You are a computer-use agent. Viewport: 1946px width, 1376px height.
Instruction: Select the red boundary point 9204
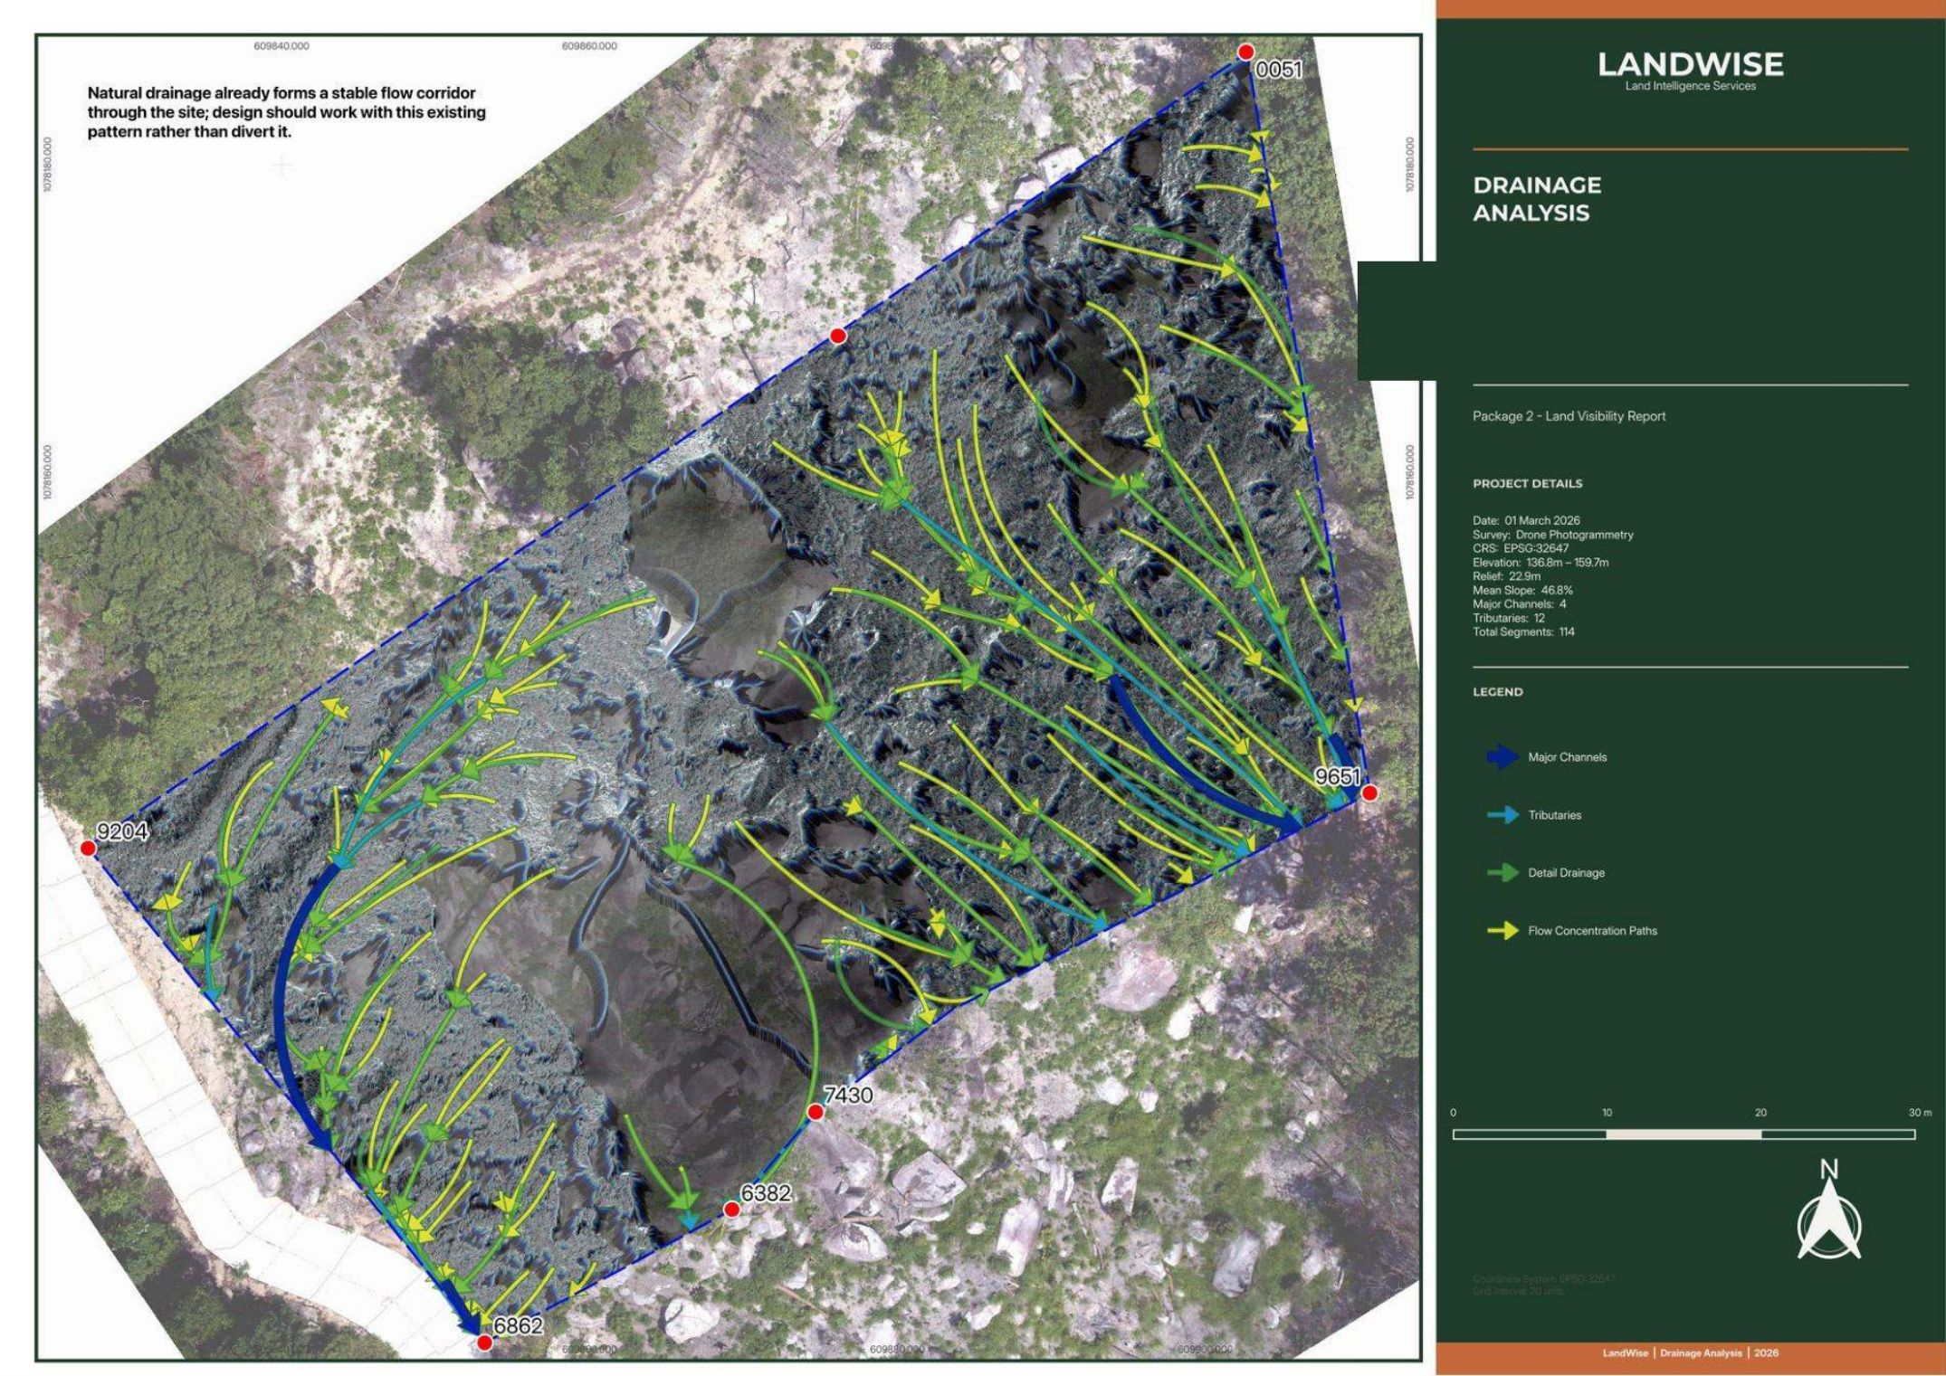pos(88,848)
